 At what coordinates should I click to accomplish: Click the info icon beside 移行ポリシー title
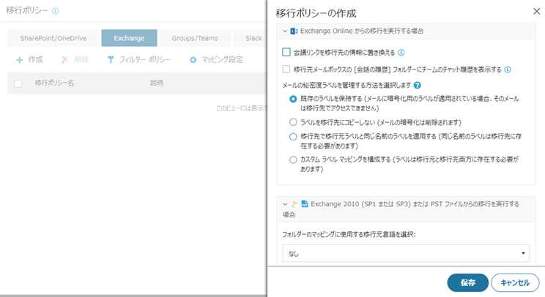click(x=55, y=11)
